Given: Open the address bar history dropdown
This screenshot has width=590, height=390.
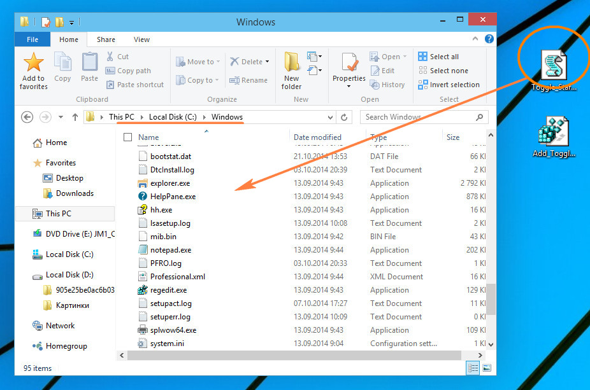Looking at the screenshot, I should click(x=330, y=117).
